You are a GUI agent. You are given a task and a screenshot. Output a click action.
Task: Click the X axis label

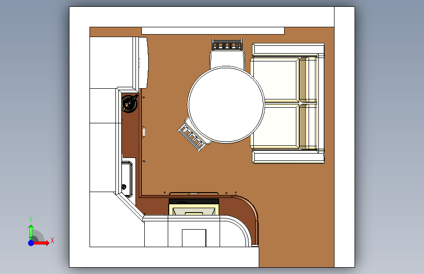pyautogui.click(x=52, y=240)
